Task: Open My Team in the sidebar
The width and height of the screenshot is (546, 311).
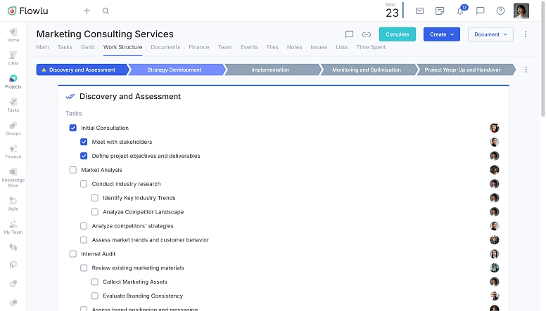Action: click(13, 227)
